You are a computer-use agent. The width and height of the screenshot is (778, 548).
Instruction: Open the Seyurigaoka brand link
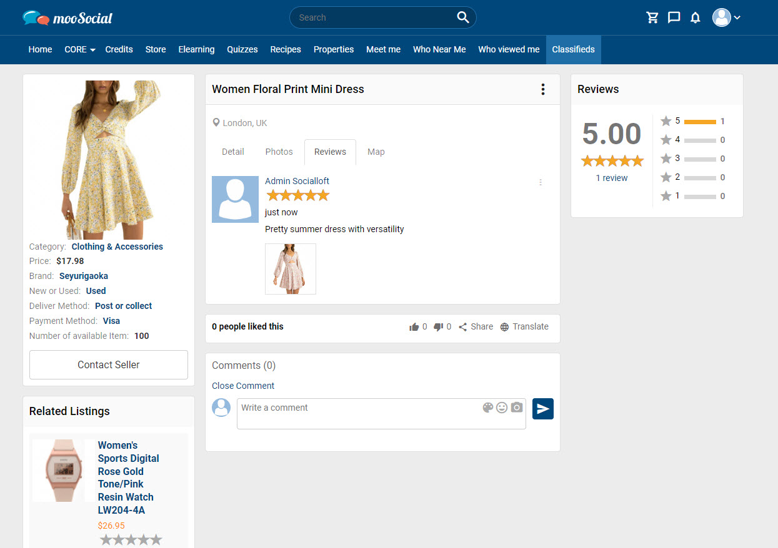[x=84, y=276]
